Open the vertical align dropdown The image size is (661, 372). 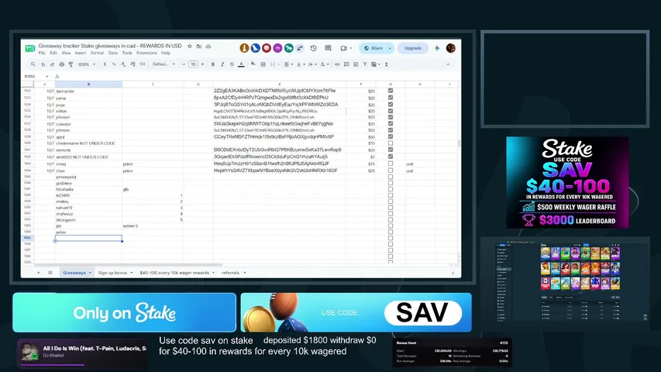coord(299,64)
